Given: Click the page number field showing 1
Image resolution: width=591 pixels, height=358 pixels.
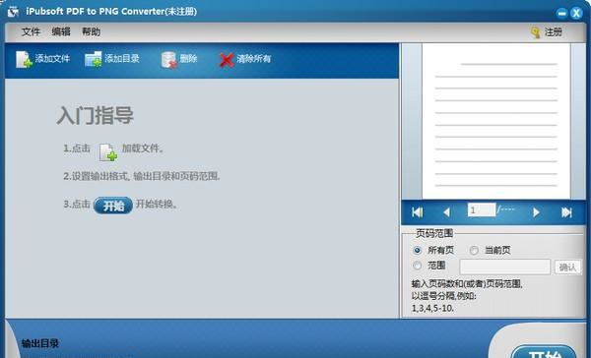Looking at the screenshot, I should tap(482, 209).
